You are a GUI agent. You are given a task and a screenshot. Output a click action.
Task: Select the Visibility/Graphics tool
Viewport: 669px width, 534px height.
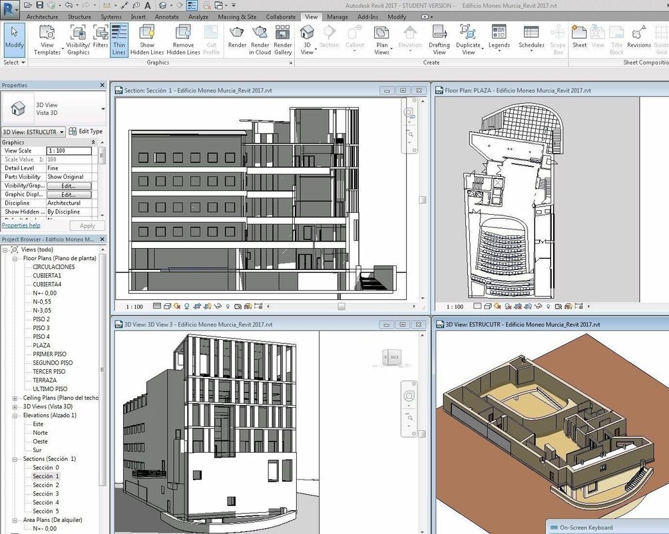(x=78, y=40)
